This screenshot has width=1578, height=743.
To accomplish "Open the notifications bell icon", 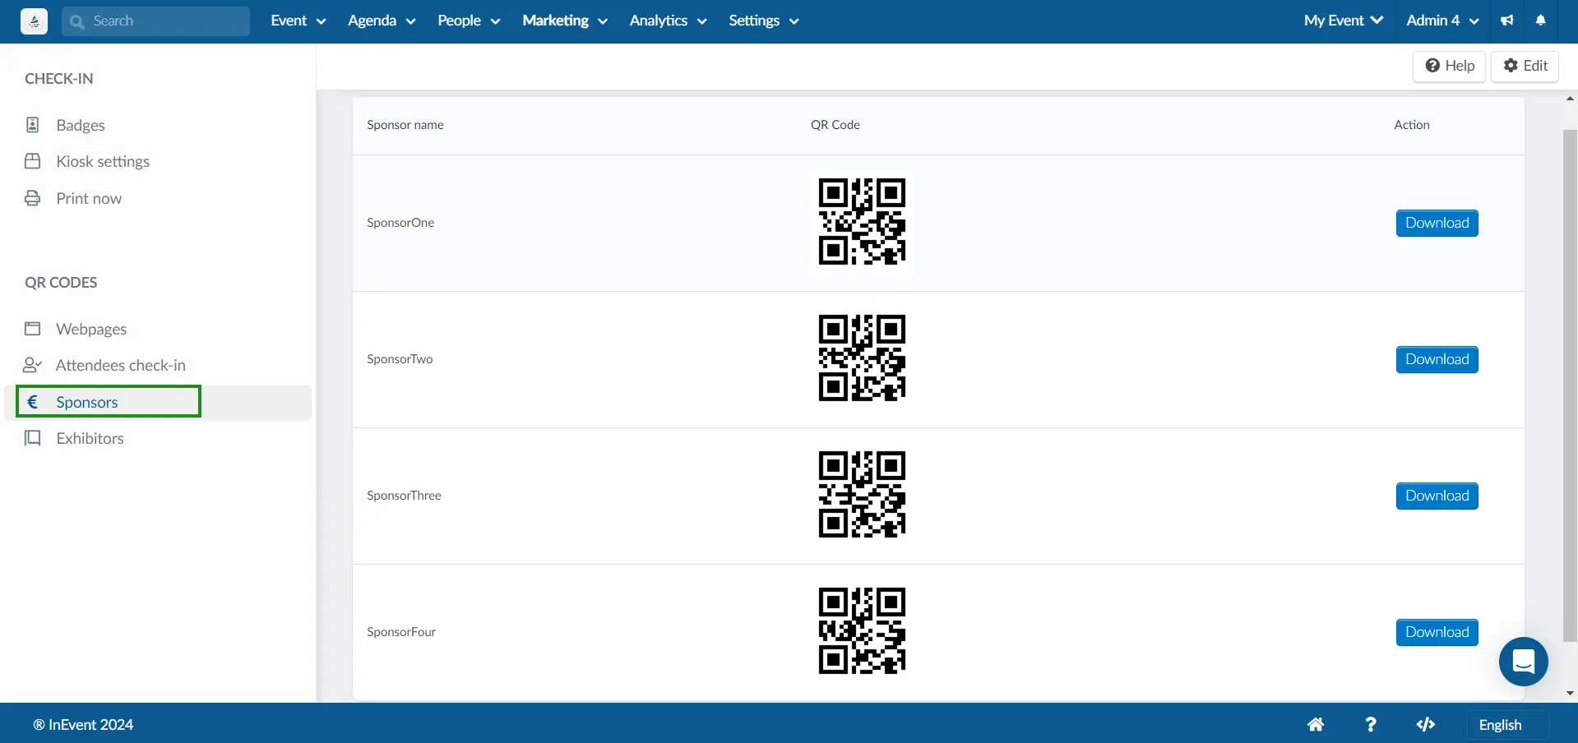I will [1541, 21].
